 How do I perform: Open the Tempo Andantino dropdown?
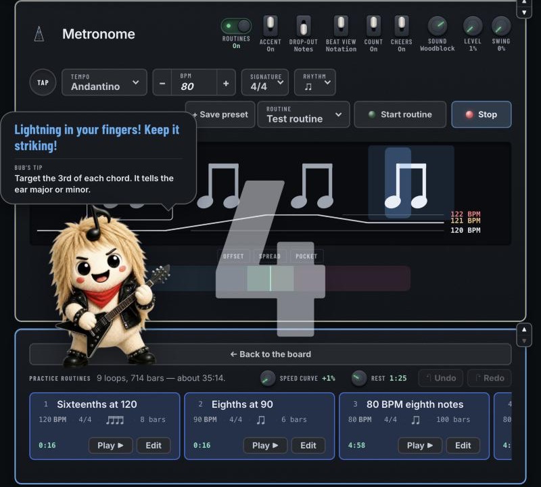click(105, 82)
